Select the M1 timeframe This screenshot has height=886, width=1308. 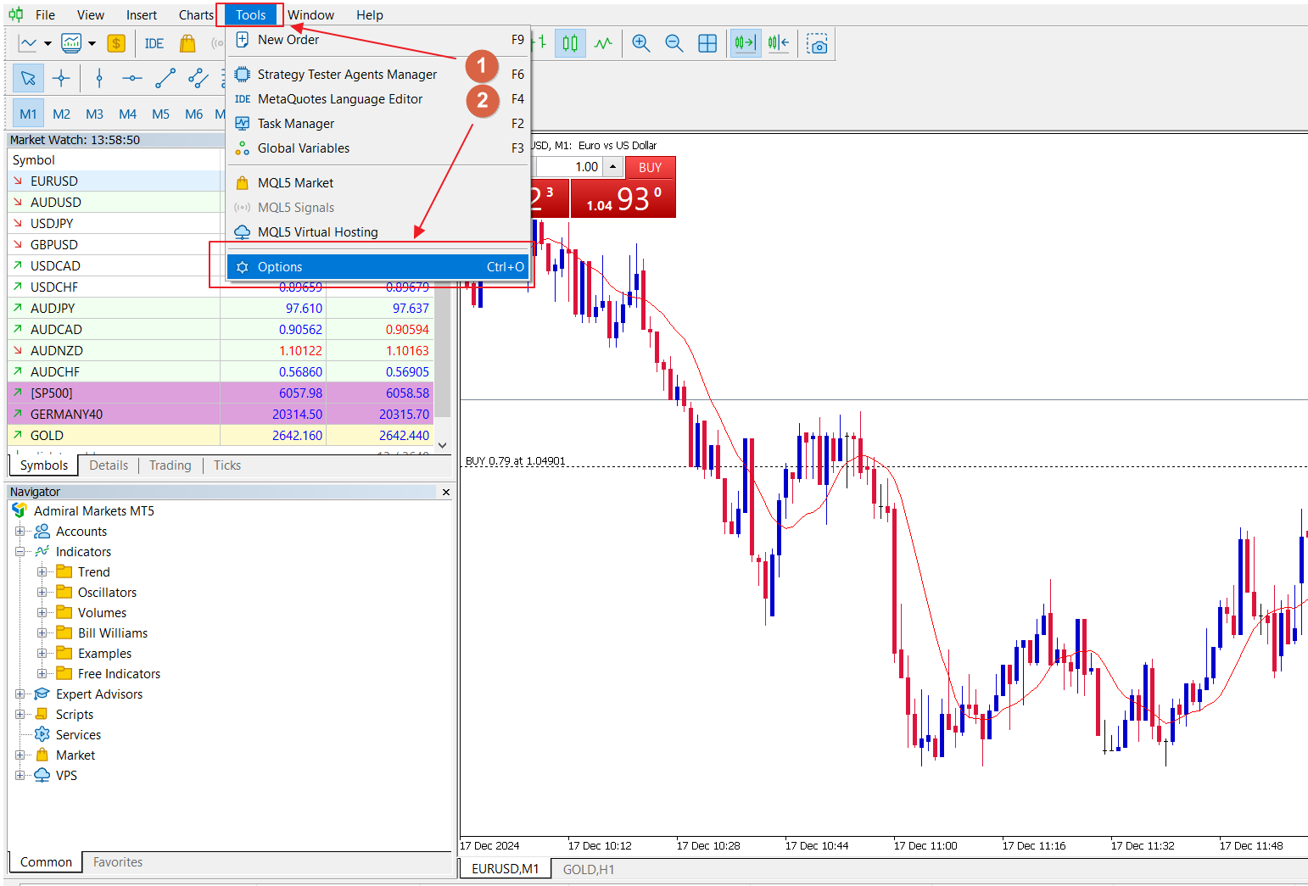pos(28,114)
